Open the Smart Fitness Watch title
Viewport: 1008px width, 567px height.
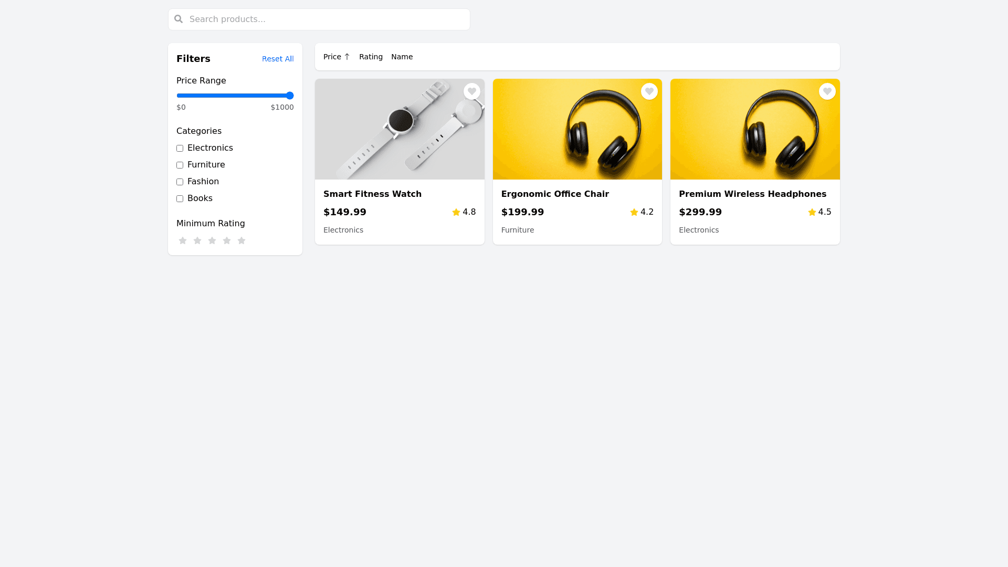pos(372,194)
